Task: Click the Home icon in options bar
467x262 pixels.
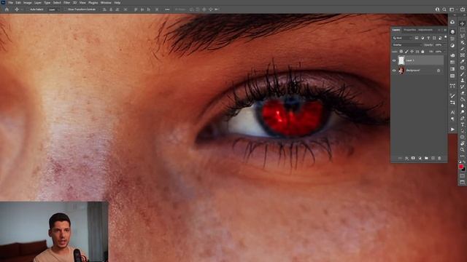Action: 7,9
